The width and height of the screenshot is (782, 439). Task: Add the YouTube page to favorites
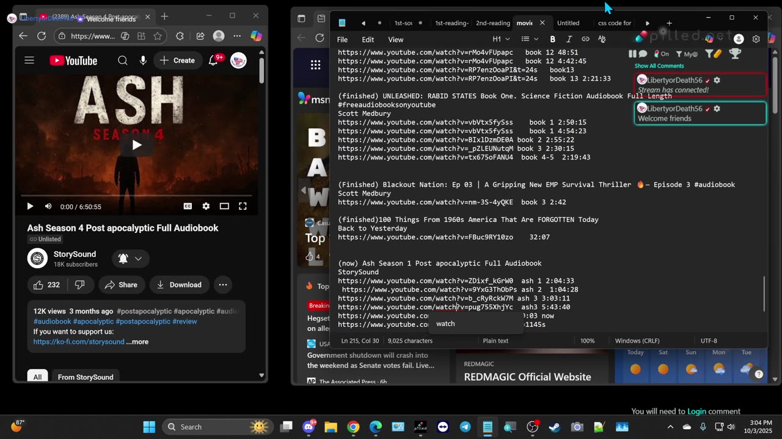(x=158, y=36)
